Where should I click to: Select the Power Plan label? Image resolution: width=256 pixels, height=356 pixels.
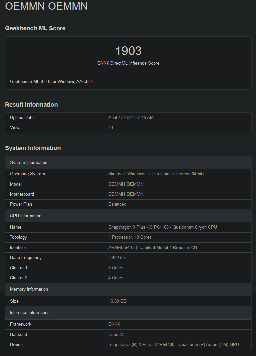pyautogui.click(x=21, y=204)
